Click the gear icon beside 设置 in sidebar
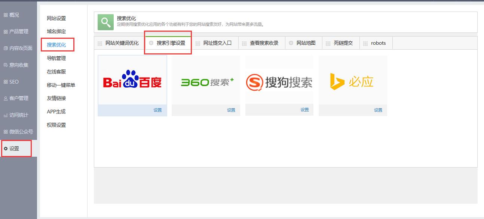The height and width of the screenshot is (219, 484). click(6, 148)
